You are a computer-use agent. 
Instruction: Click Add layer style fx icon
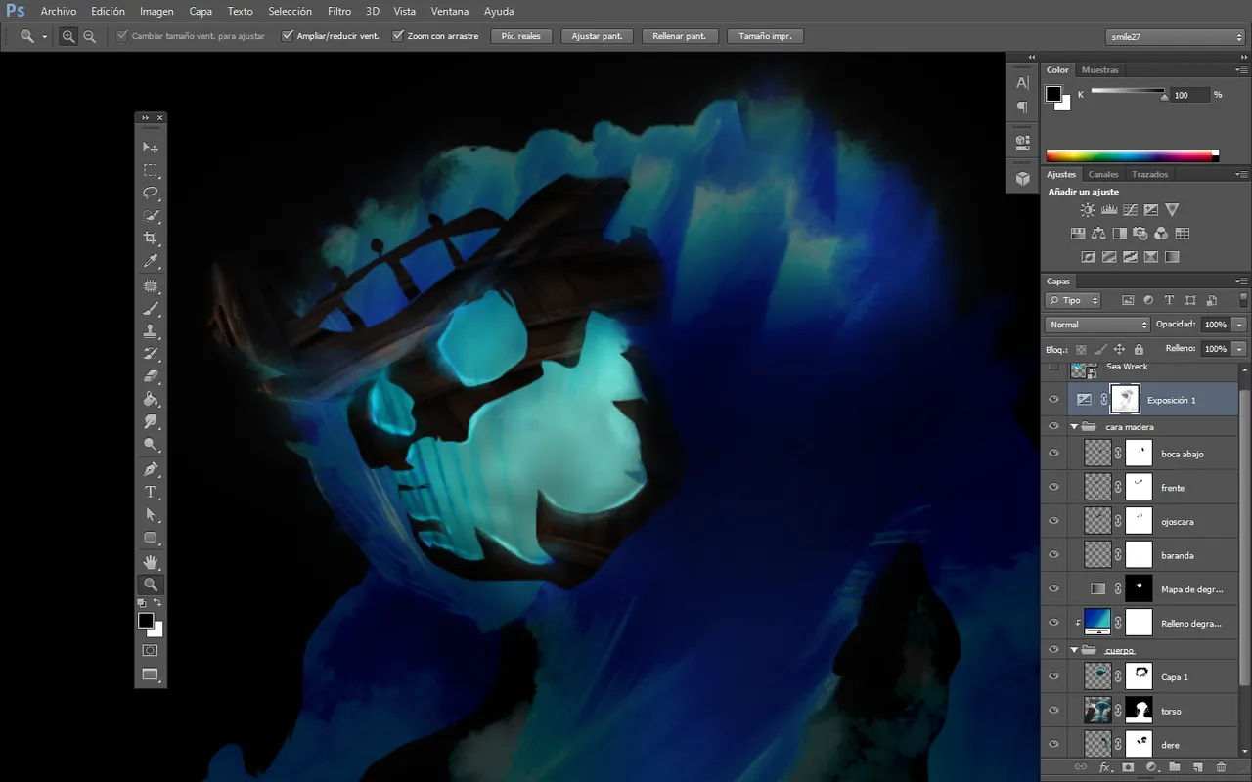[x=1104, y=767]
